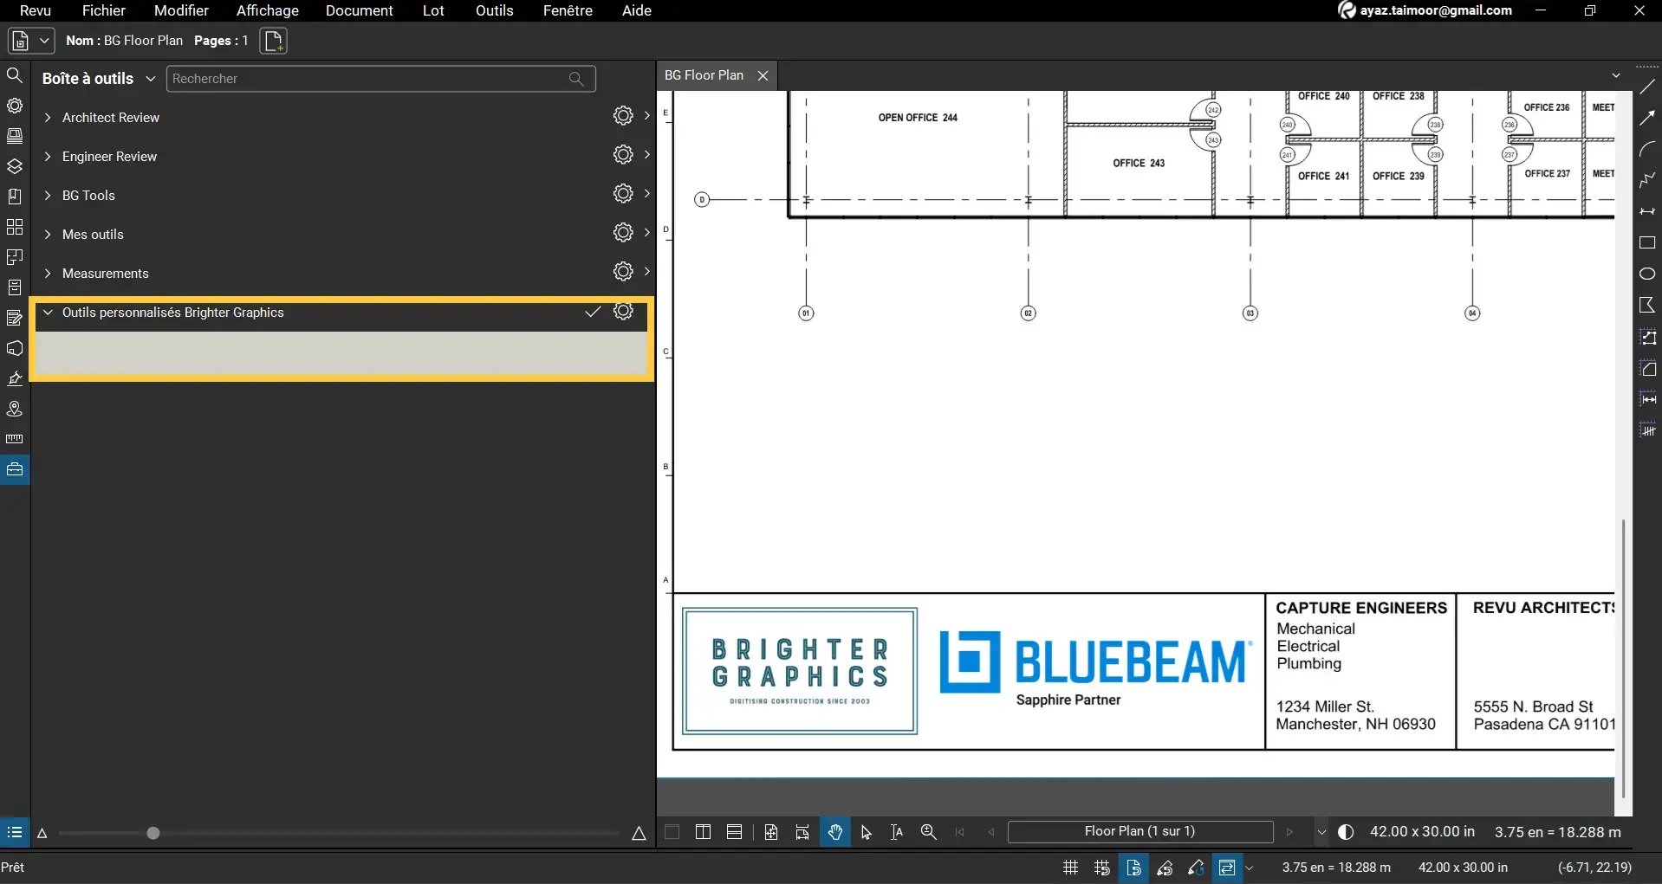Select the Line markup tool

[1648, 86]
